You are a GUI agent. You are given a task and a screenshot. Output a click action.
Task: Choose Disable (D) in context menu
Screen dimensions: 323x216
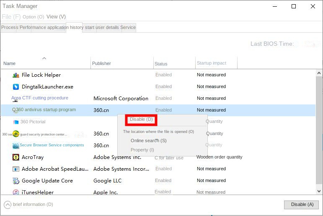142,120
